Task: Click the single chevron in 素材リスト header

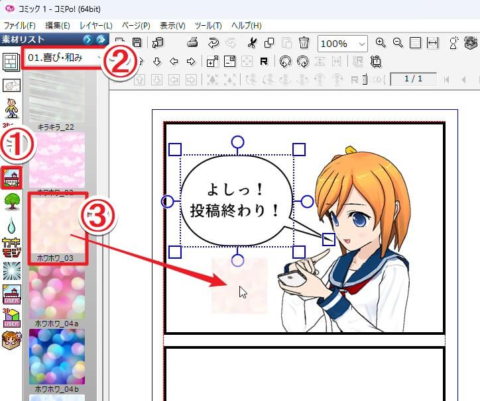Action: [88, 40]
